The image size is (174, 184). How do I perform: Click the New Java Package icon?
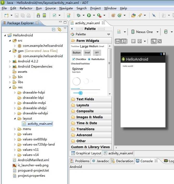point(113,15)
